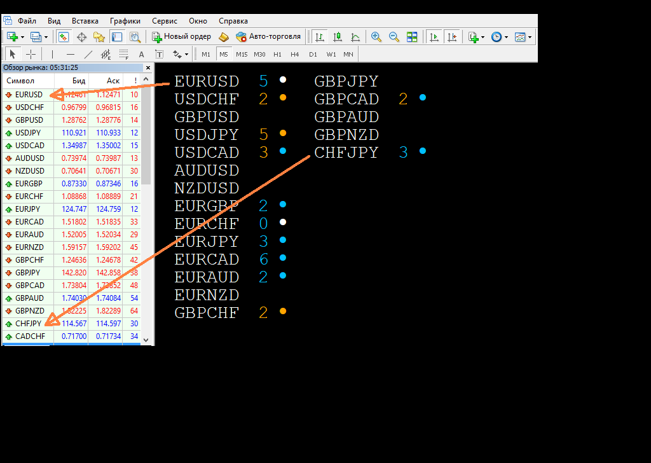This screenshot has width=651, height=463.
Task: Open the Strategy Tester magnifier icon
Action: coord(135,37)
